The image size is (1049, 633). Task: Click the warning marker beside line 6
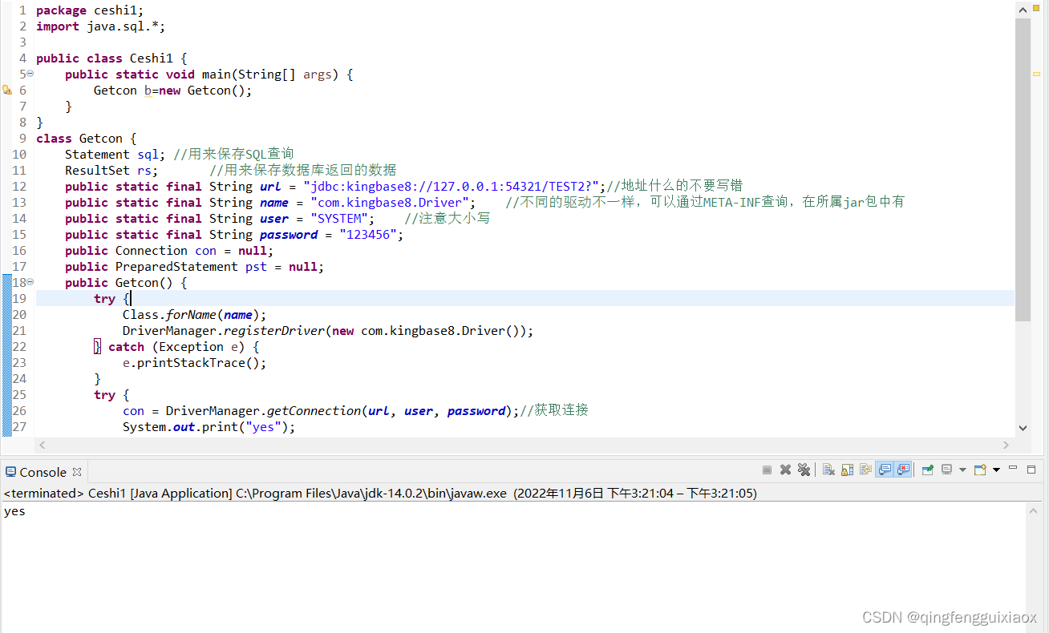6,90
